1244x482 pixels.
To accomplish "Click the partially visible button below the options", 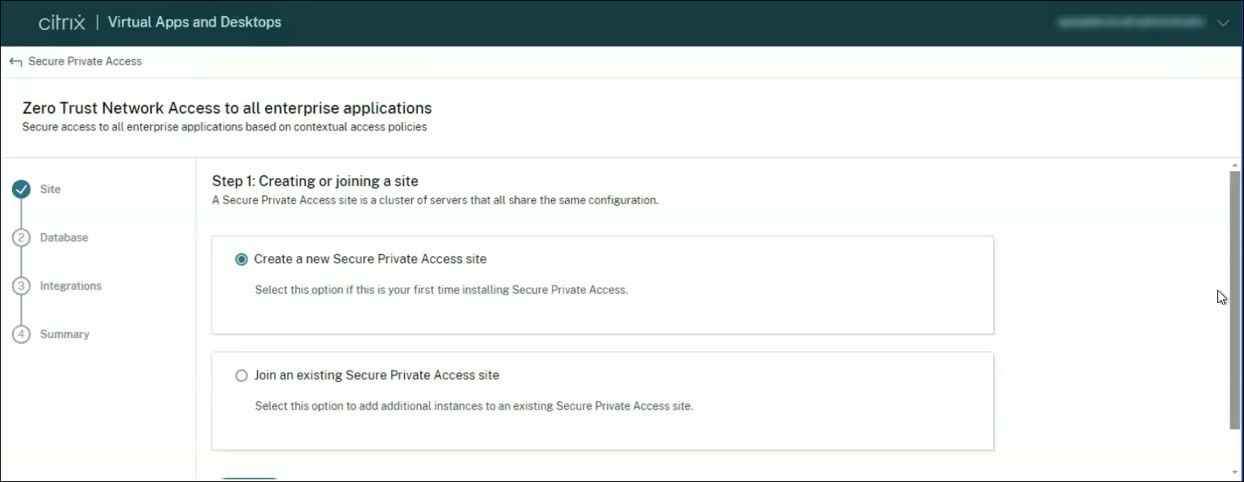I will click(x=250, y=479).
